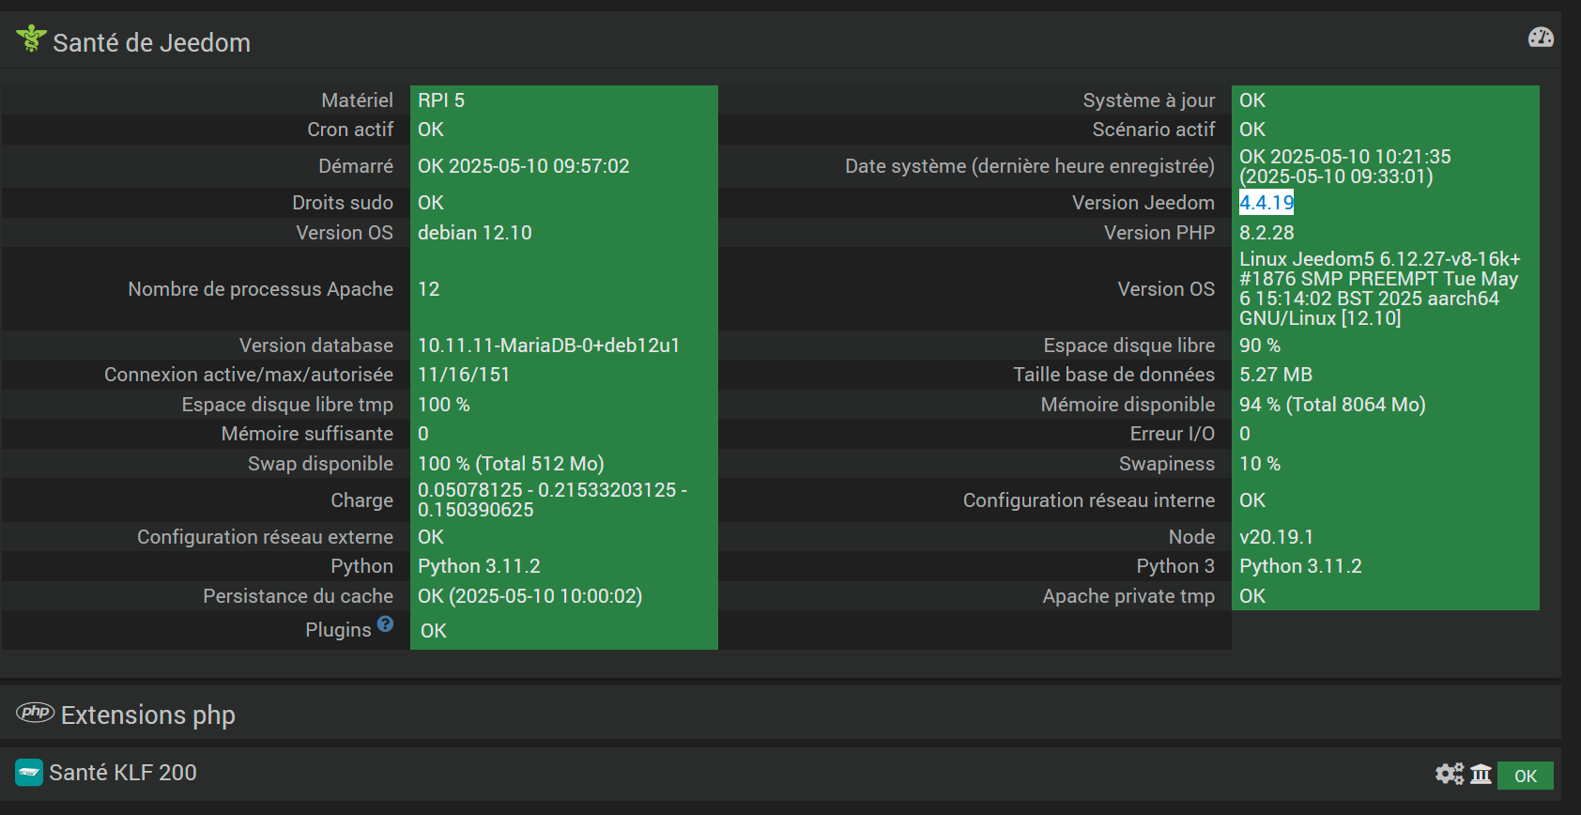Click the Apache private tmp label
1581x815 pixels.
point(1128,596)
